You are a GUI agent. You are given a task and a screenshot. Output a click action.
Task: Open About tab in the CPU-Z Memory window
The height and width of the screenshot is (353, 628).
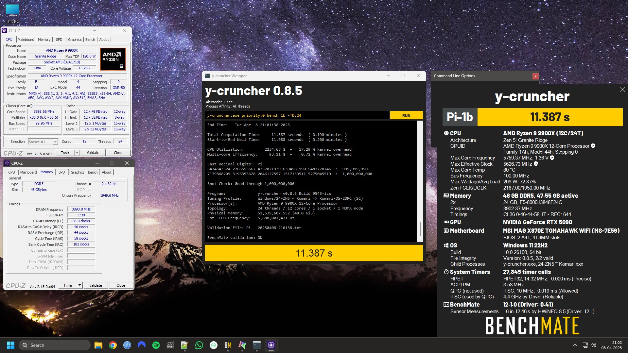pos(107,172)
